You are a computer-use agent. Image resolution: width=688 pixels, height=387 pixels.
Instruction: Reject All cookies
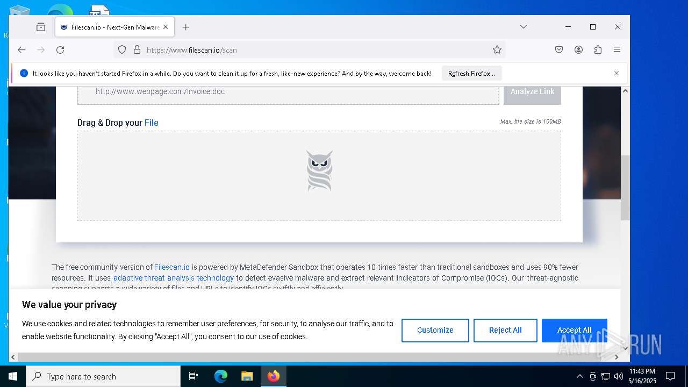point(505,330)
